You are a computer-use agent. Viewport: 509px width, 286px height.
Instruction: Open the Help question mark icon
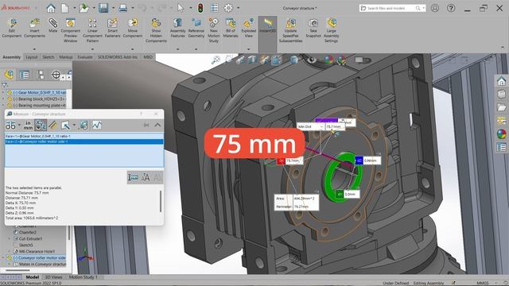point(451,8)
